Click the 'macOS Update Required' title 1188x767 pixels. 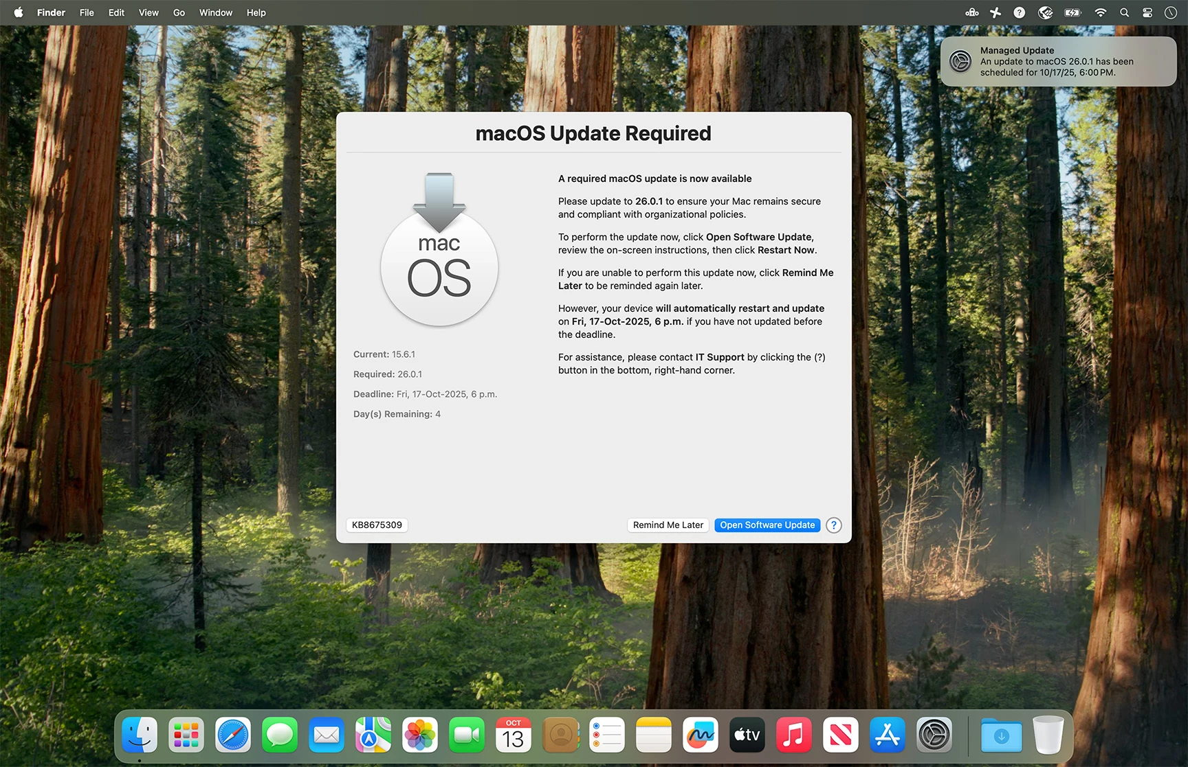point(593,133)
